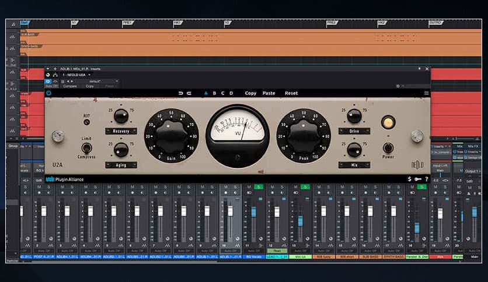Mute channel 12

(x=273, y=186)
